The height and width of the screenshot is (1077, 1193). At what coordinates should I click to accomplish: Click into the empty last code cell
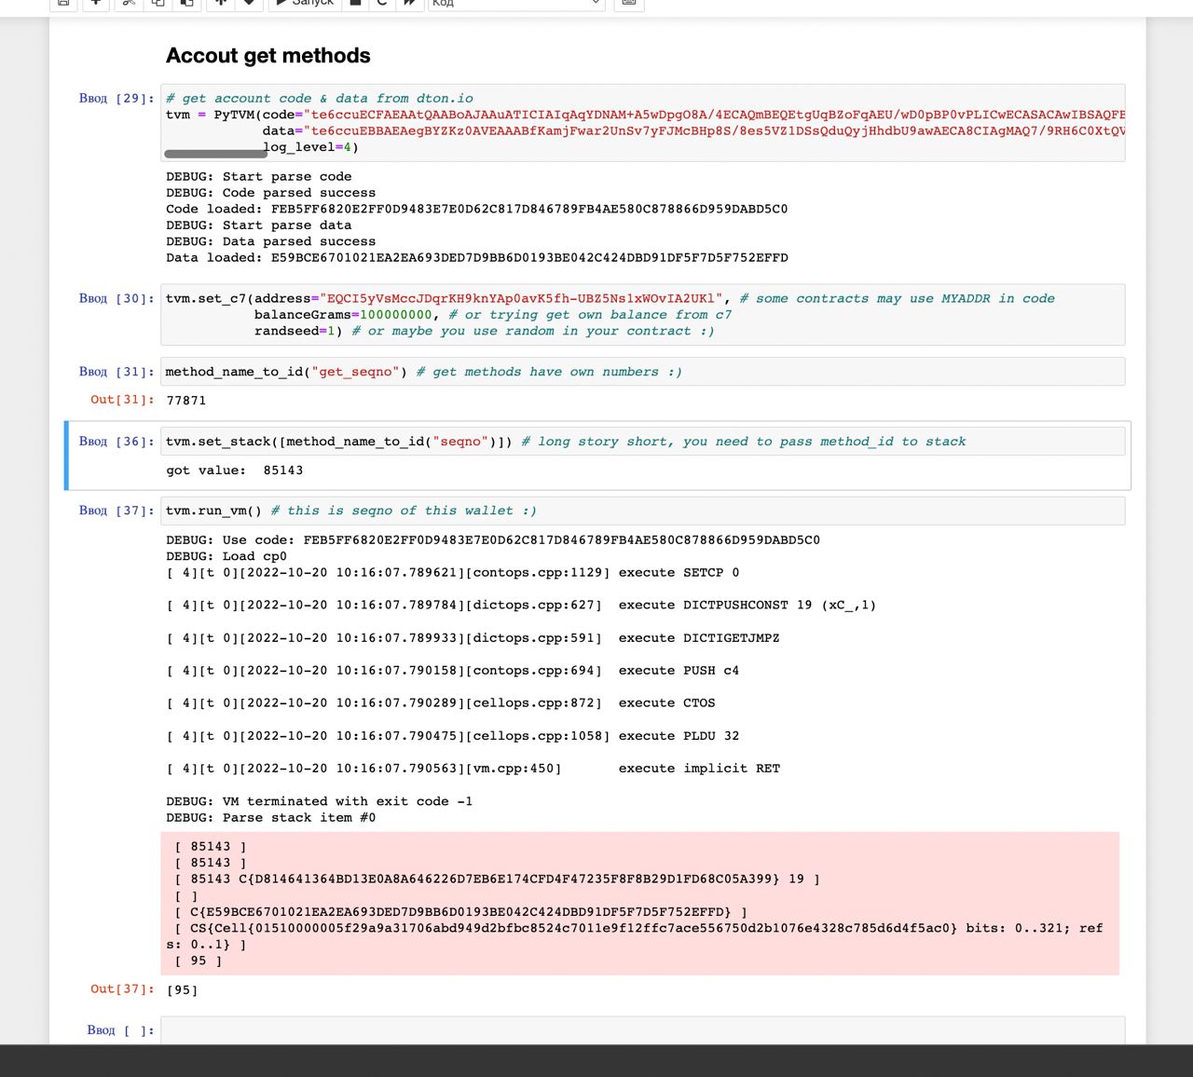click(x=643, y=1029)
